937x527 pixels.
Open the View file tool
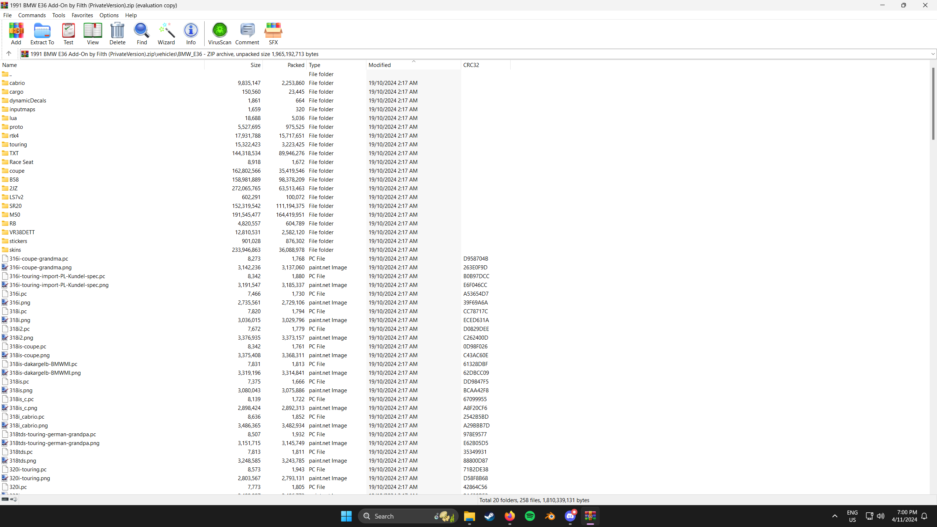coord(93,34)
